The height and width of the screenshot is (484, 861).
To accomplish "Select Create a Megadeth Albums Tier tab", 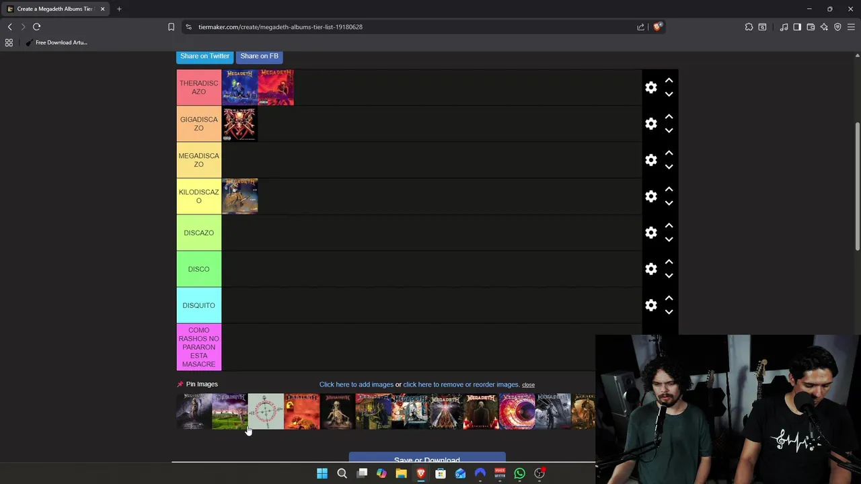I will tap(55, 9).
